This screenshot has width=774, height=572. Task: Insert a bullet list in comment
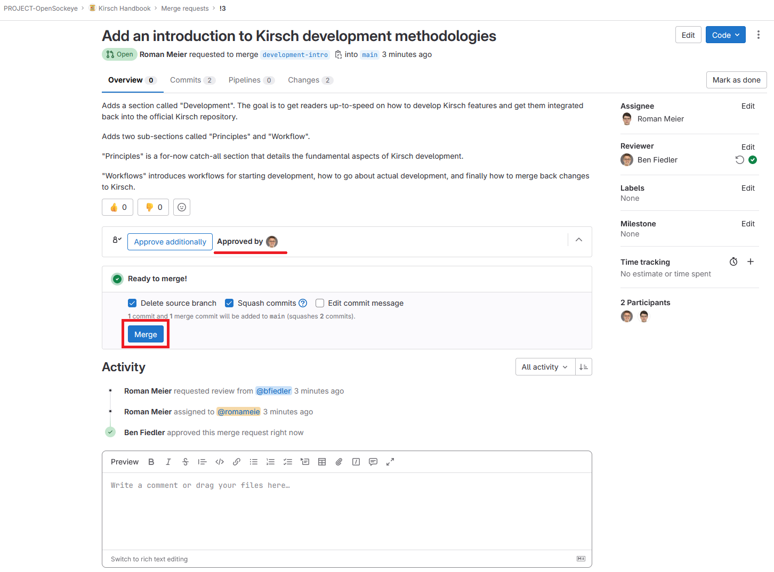[x=254, y=462]
